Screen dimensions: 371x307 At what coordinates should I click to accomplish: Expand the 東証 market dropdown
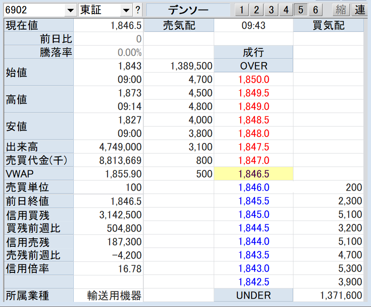click(126, 10)
